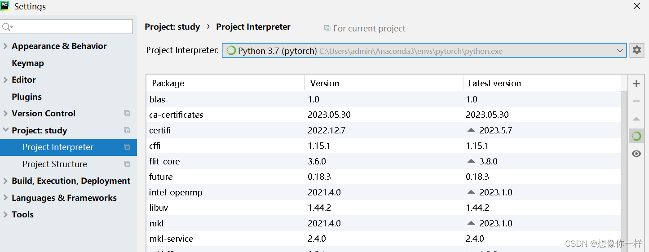The image size is (649, 252).
Task: Expand the Build, Execution, Deployment section
Action: pos(5,181)
